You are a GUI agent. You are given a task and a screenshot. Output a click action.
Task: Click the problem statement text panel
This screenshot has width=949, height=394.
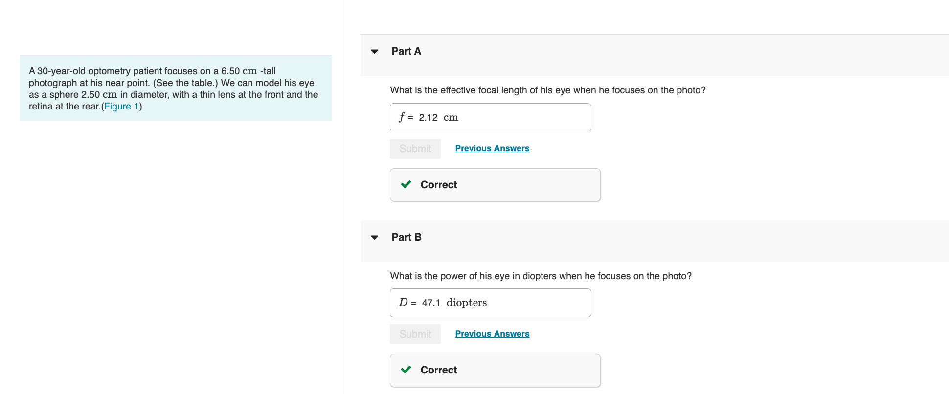(x=175, y=88)
